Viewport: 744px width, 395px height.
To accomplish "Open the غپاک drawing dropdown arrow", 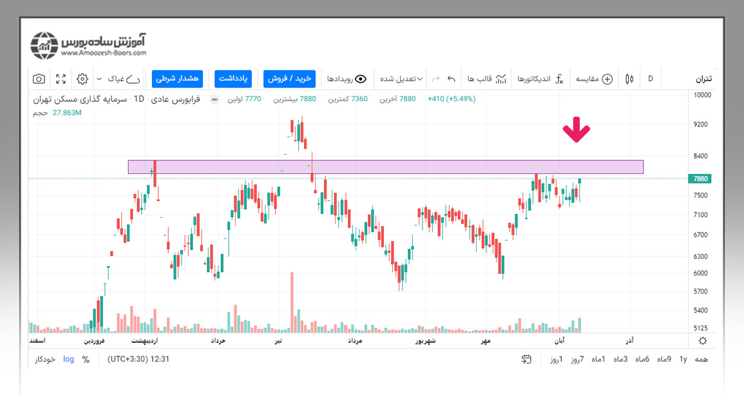I will click(x=99, y=79).
